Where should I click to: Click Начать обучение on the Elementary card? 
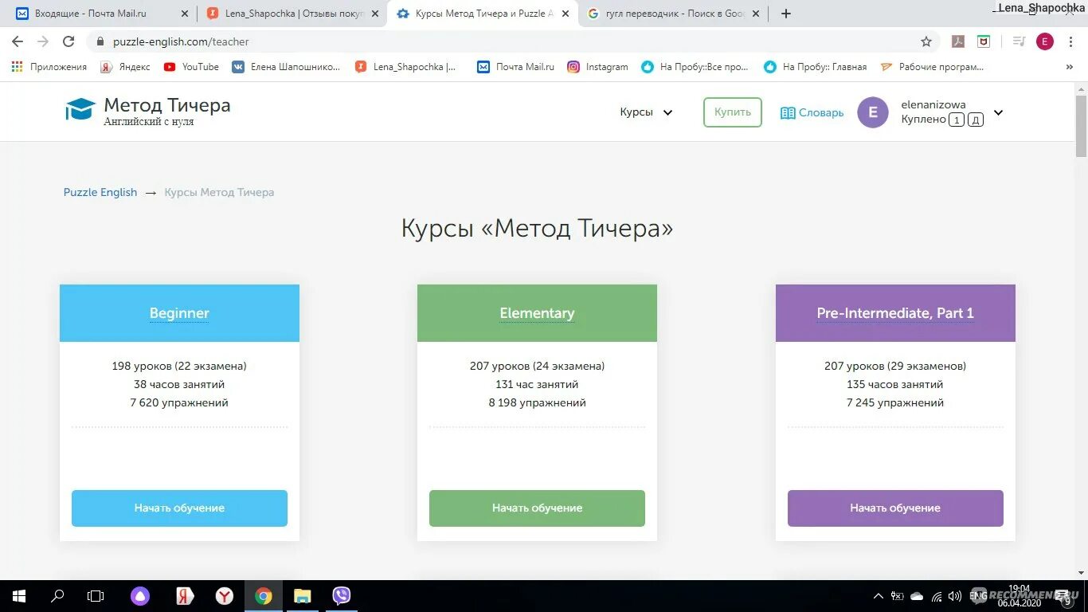537,508
